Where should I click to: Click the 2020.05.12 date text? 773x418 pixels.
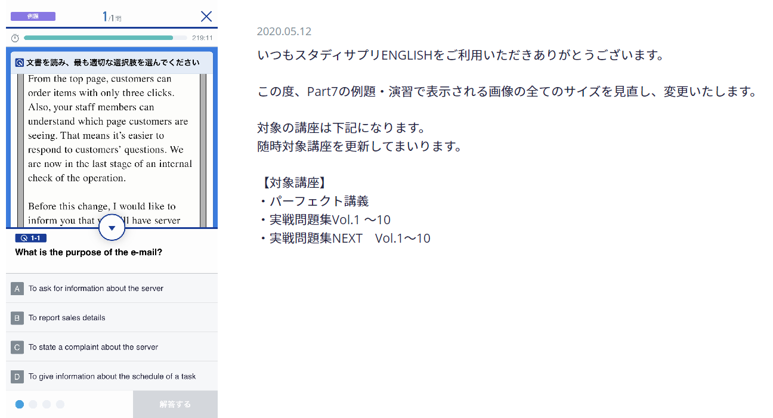point(284,32)
